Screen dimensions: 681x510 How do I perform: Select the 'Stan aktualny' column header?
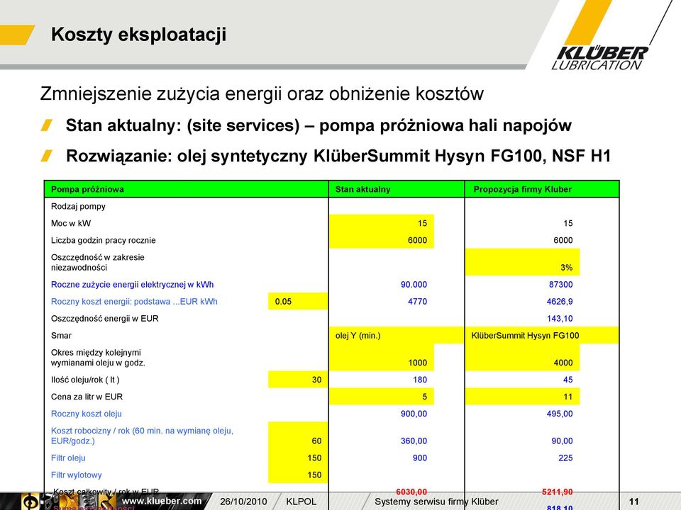click(397, 189)
